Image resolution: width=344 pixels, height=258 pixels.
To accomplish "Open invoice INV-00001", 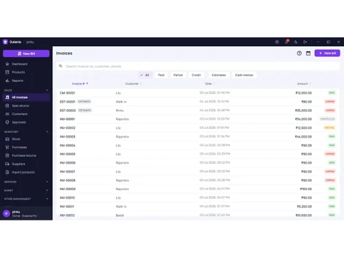I will pos(198,119).
